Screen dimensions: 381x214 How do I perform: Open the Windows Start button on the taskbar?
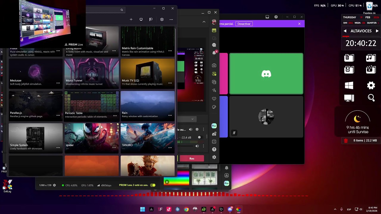tap(143, 209)
